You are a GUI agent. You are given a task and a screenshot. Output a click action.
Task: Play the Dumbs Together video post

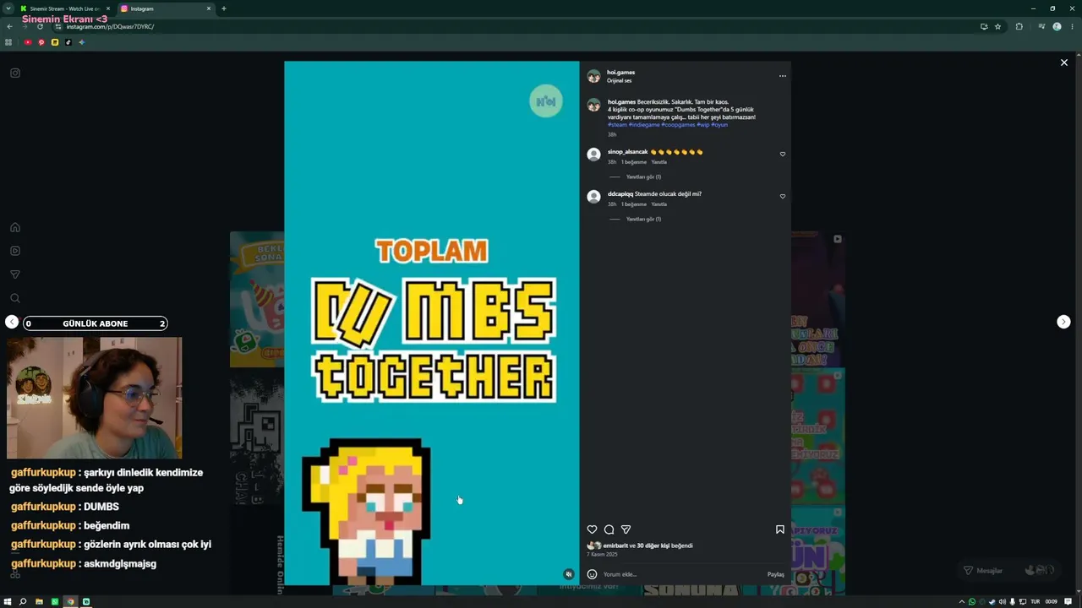click(431, 323)
